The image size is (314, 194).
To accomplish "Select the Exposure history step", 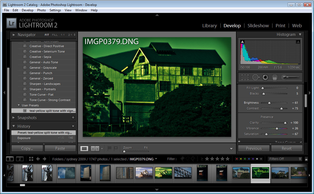I will coord(43,138).
